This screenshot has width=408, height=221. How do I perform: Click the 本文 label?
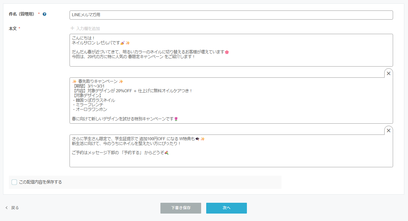(x=13, y=29)
